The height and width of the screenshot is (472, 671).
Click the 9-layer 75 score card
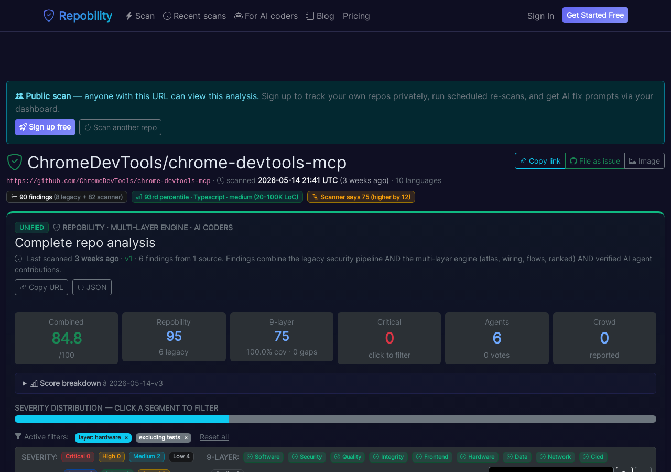tap(282, 337)
